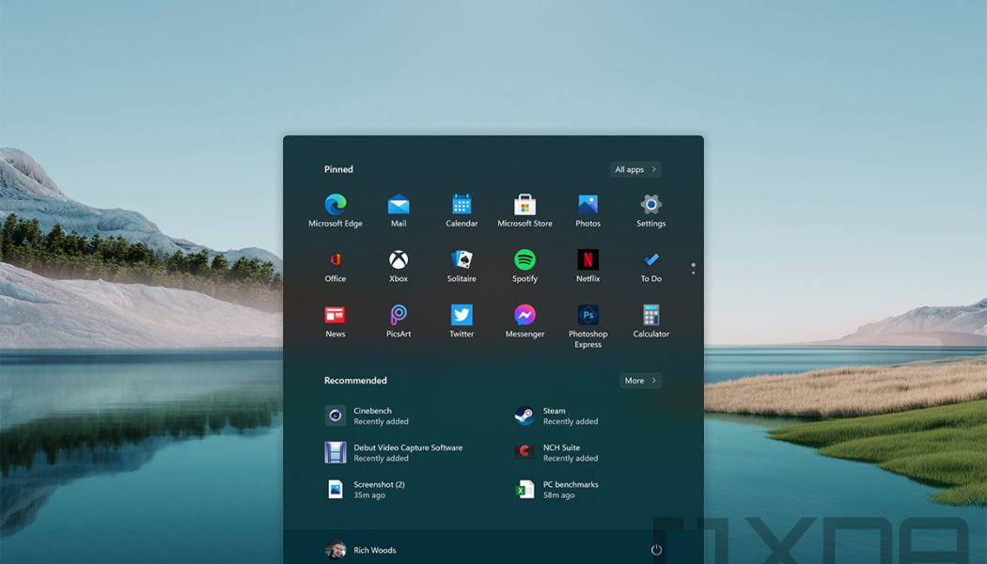Open the Twitter app

[461, 321]
